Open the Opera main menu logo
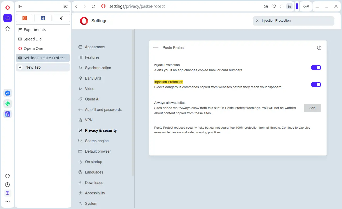 click(8, 8)
